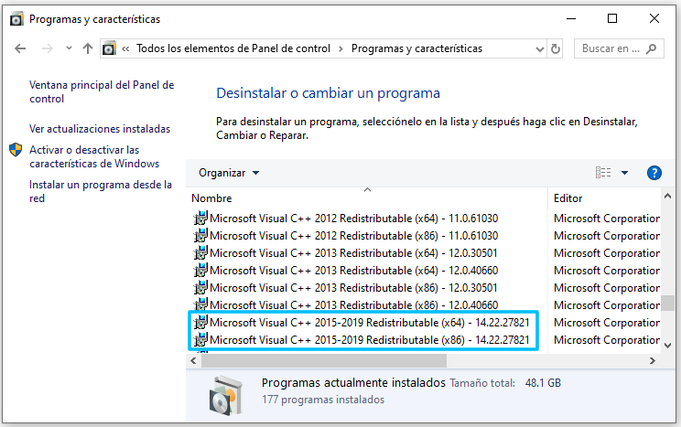Screen dimensions: 681x427
Task: Click installer icon of 2015-2019 (x86) row
Action: tap(200, 340)
